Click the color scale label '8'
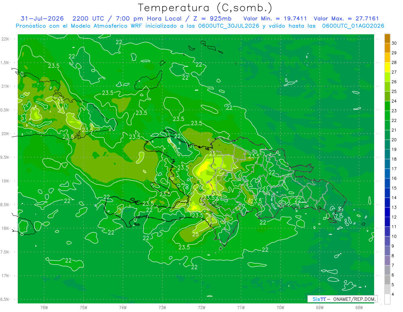The image size is (403, 312). click(x=393, y=255)
